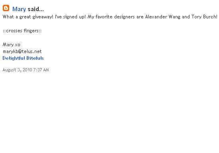The height and width of the screenshot is (153, 219).
Task: Click the orange Blogger icon
Action: pyautogui.click(x=6, y=8)
